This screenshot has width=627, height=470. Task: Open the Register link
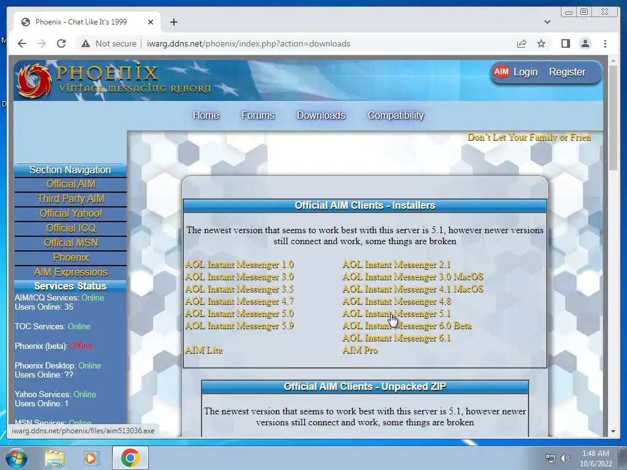[567, 72]
